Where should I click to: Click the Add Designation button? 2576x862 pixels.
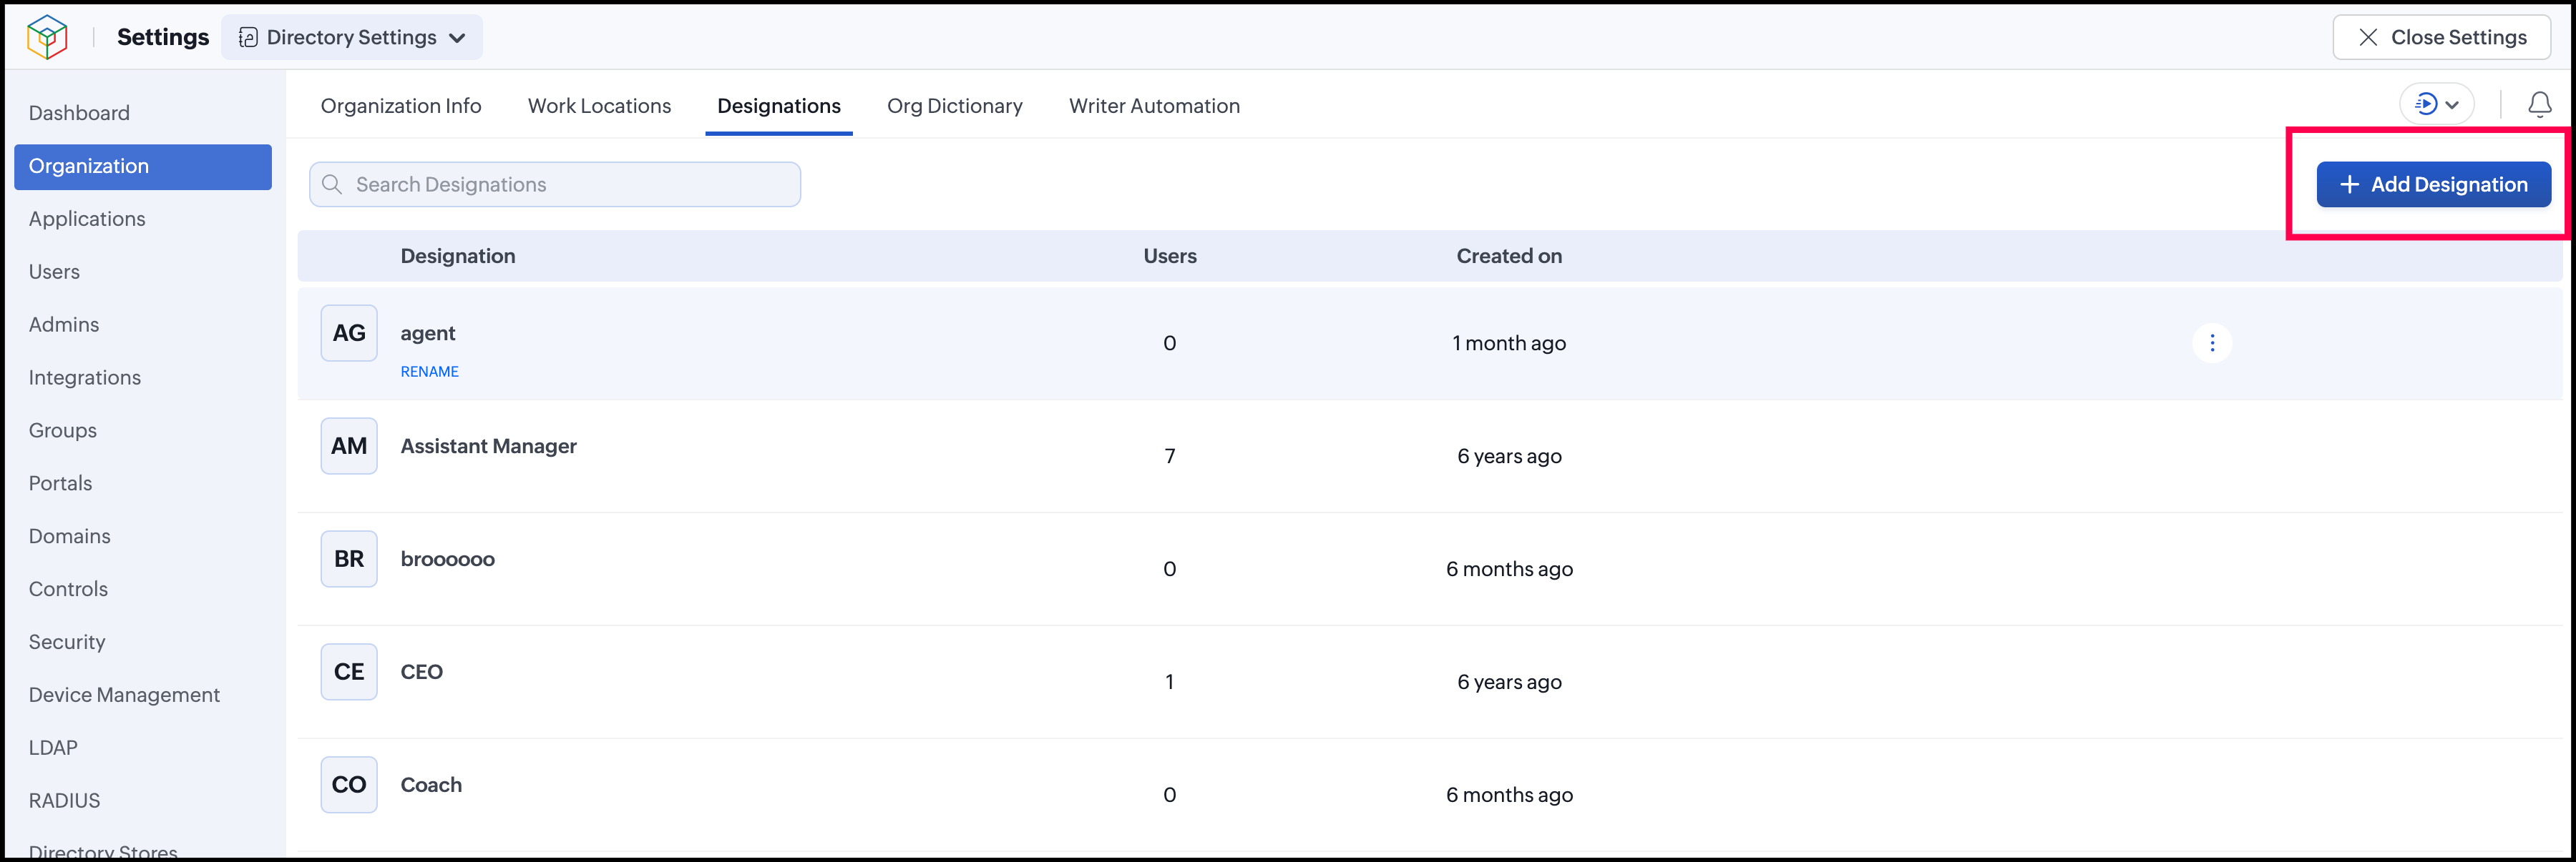coord(2433,185)
